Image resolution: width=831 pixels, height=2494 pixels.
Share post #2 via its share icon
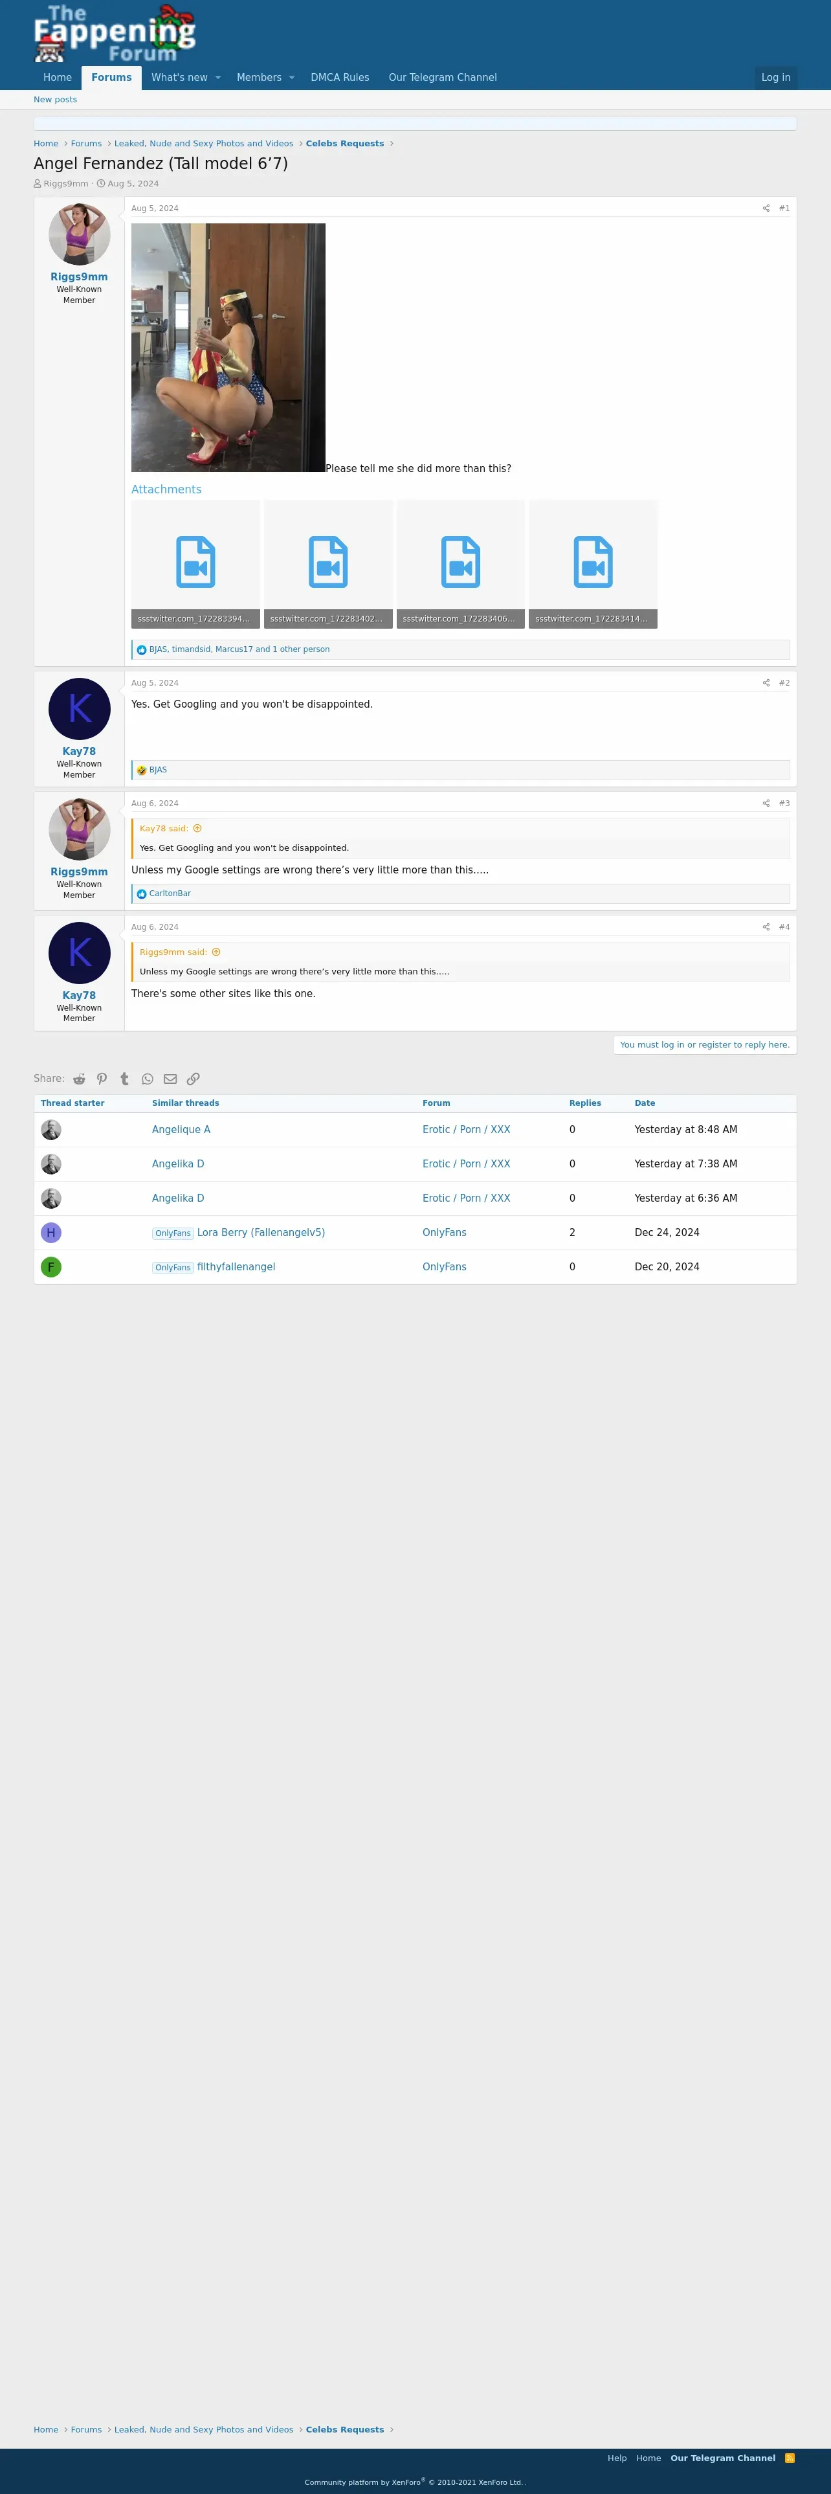tap(766, 682)
